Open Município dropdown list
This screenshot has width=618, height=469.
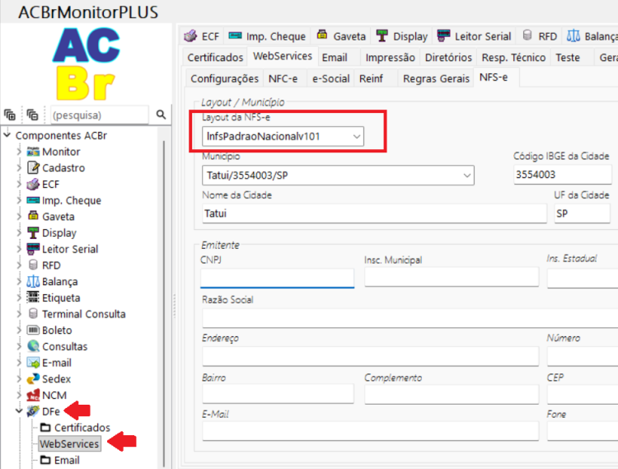(467, 176)
